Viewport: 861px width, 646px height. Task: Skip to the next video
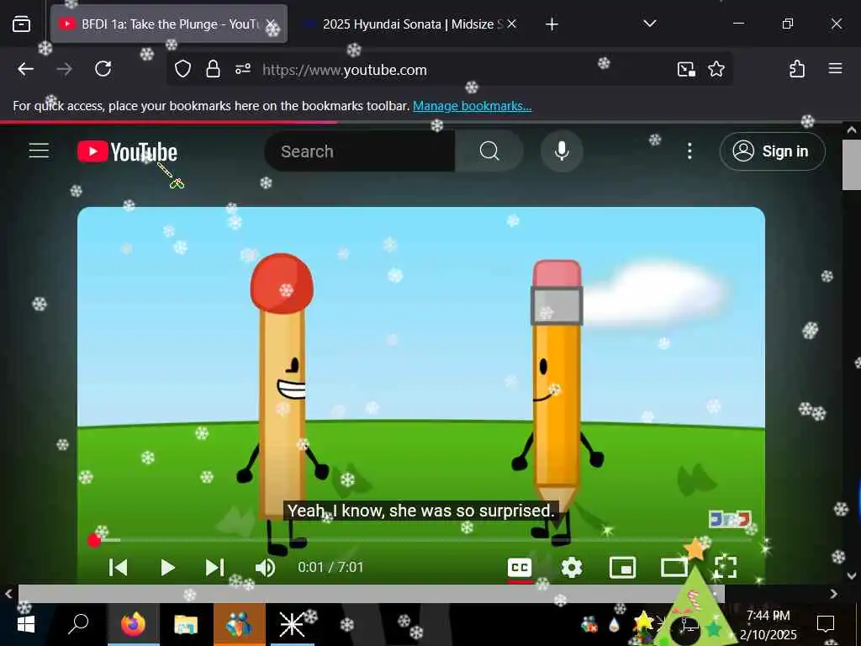click(x=214, y=568)
